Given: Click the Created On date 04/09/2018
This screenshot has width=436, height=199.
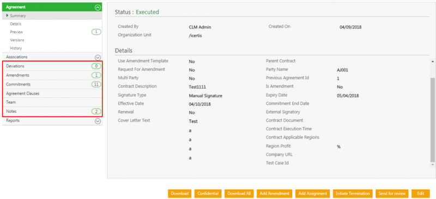Looking at the screenshot, I should tap(350, 27).
